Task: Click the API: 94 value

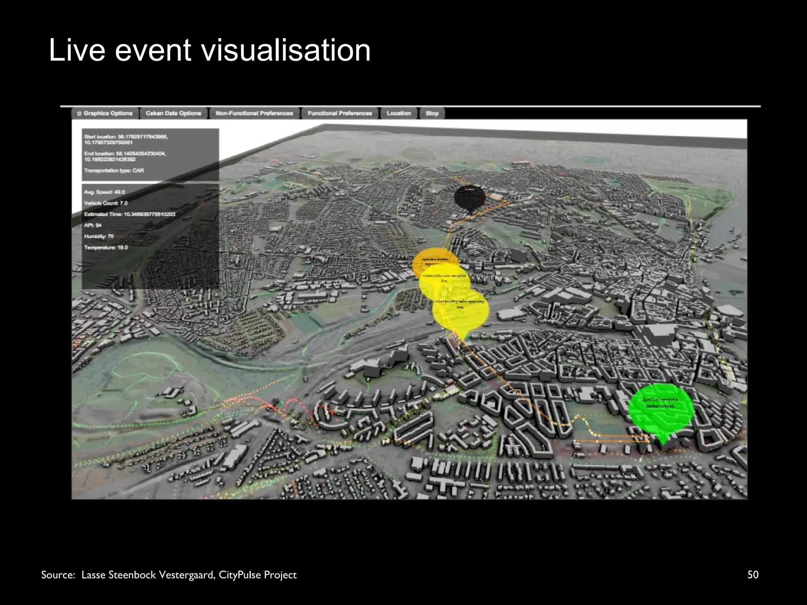Action: pos(93,225)
